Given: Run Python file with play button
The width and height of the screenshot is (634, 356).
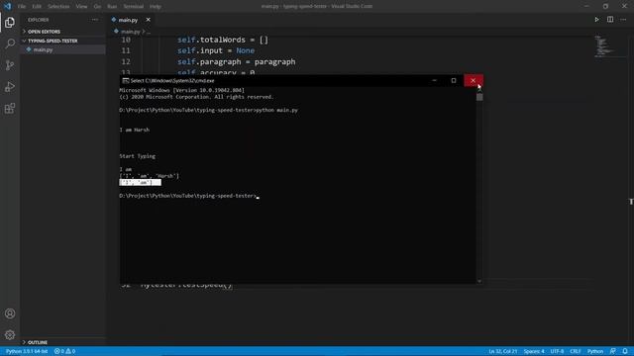Looking at the screenshot, I should 596,20.
